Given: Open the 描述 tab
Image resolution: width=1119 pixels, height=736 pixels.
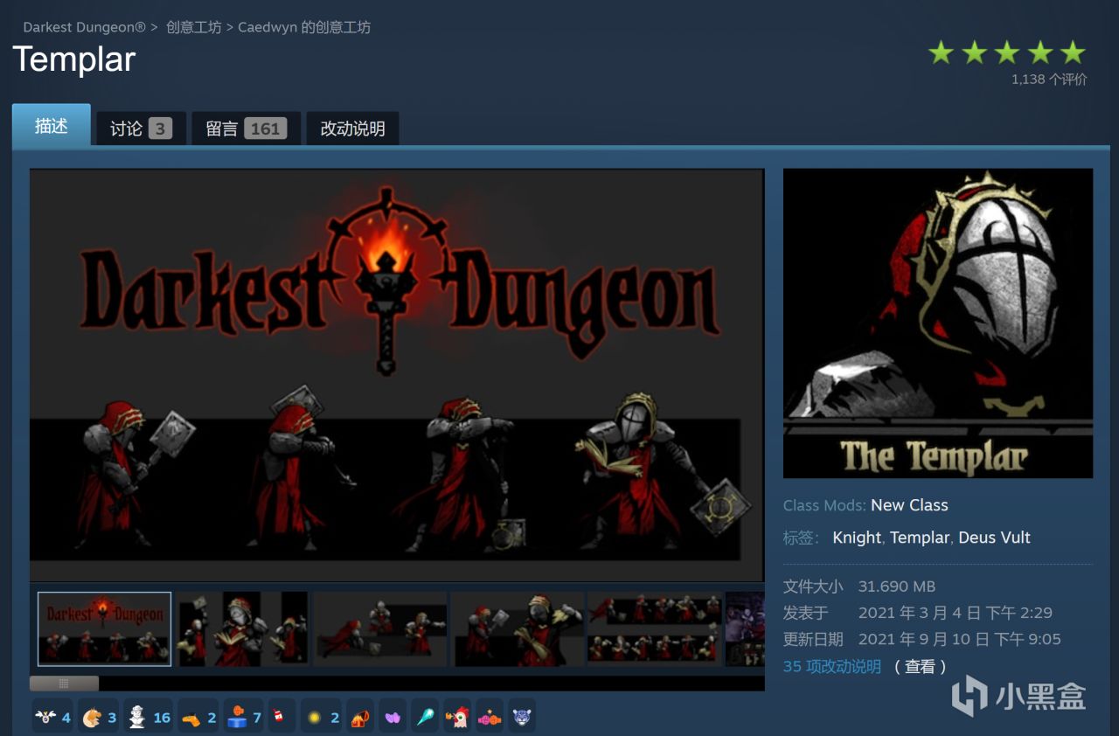Looking at the screenshot, I should click(x=52, y=126).
